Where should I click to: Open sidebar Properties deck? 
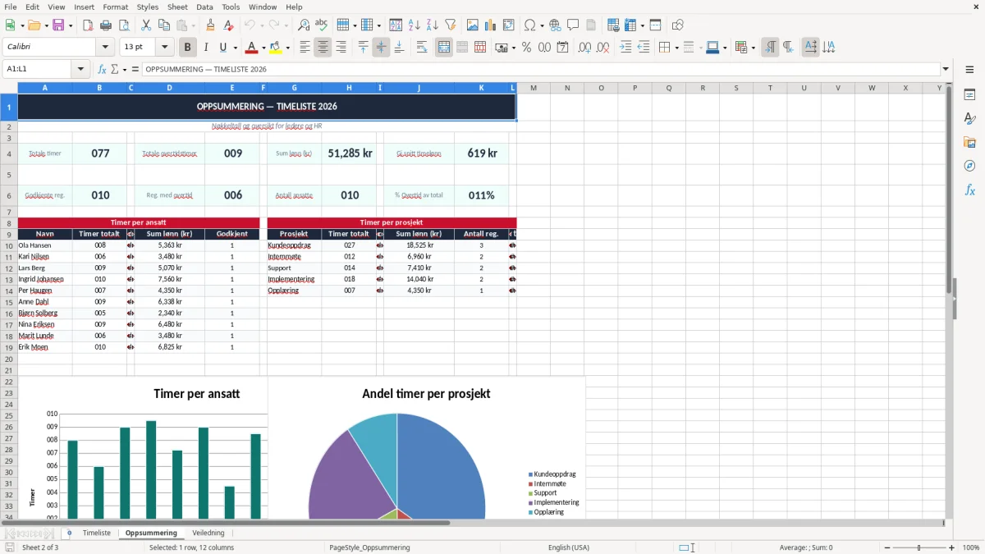[x=969, y=95]
